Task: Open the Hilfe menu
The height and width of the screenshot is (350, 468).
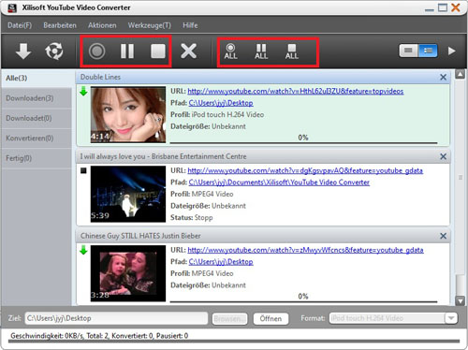Action: 190,25
